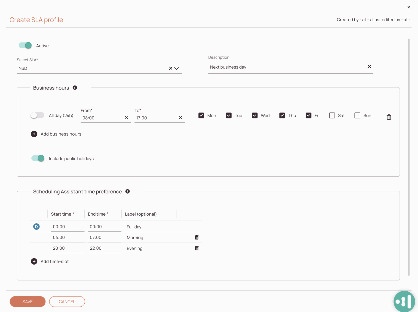Click the Evening start time field
This screenshot has width=418, height=312.
pos(67,248)
